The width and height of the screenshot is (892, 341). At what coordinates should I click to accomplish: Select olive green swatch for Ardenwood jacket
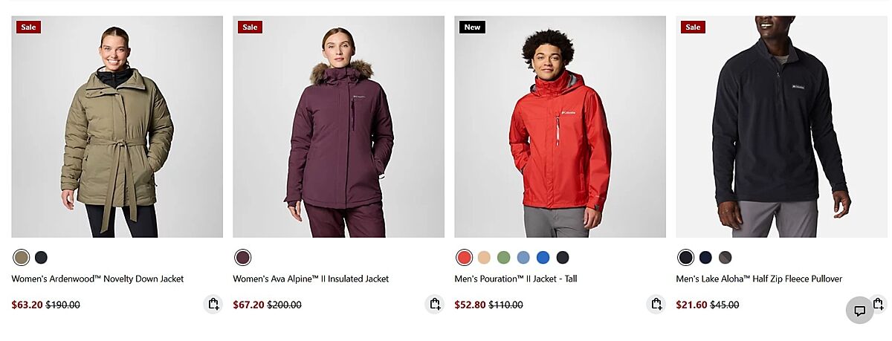(22, 258)
